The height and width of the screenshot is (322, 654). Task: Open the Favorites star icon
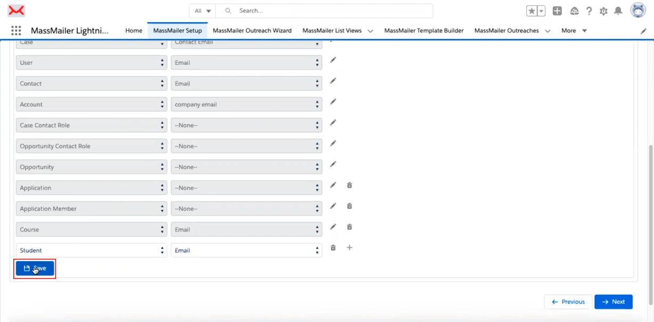click(532, 11)
